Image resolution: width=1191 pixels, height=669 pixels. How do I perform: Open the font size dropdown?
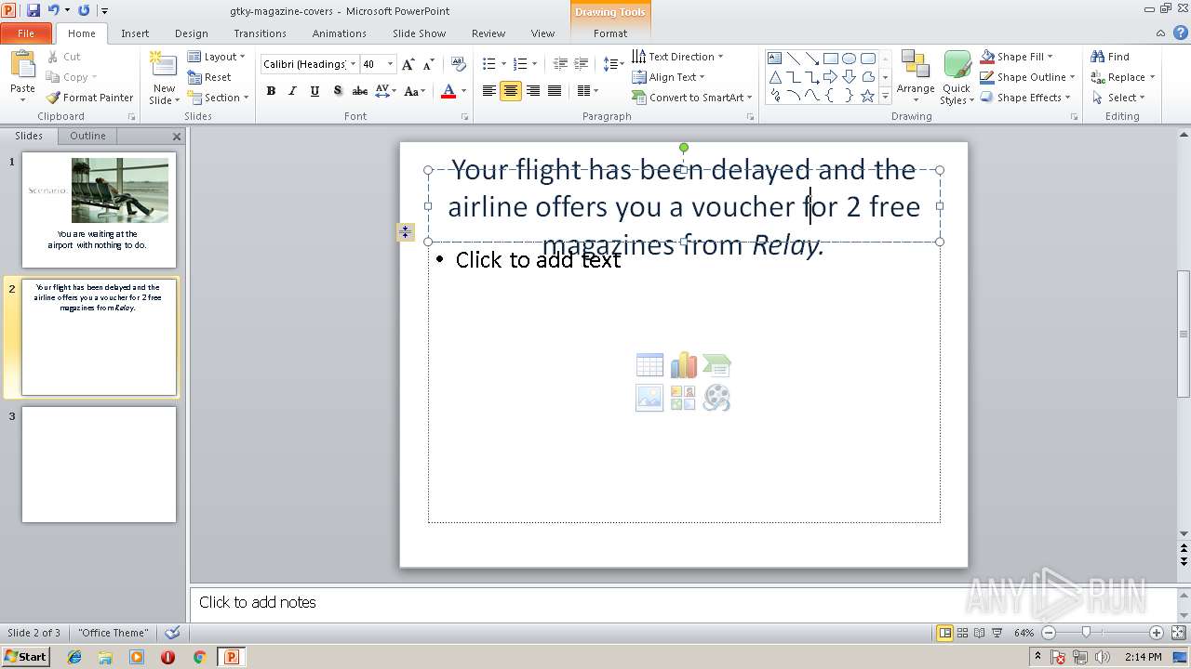390,64
